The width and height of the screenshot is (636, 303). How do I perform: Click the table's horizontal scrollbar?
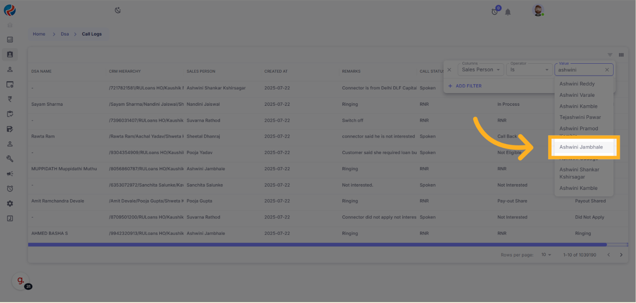coord(317,245)
